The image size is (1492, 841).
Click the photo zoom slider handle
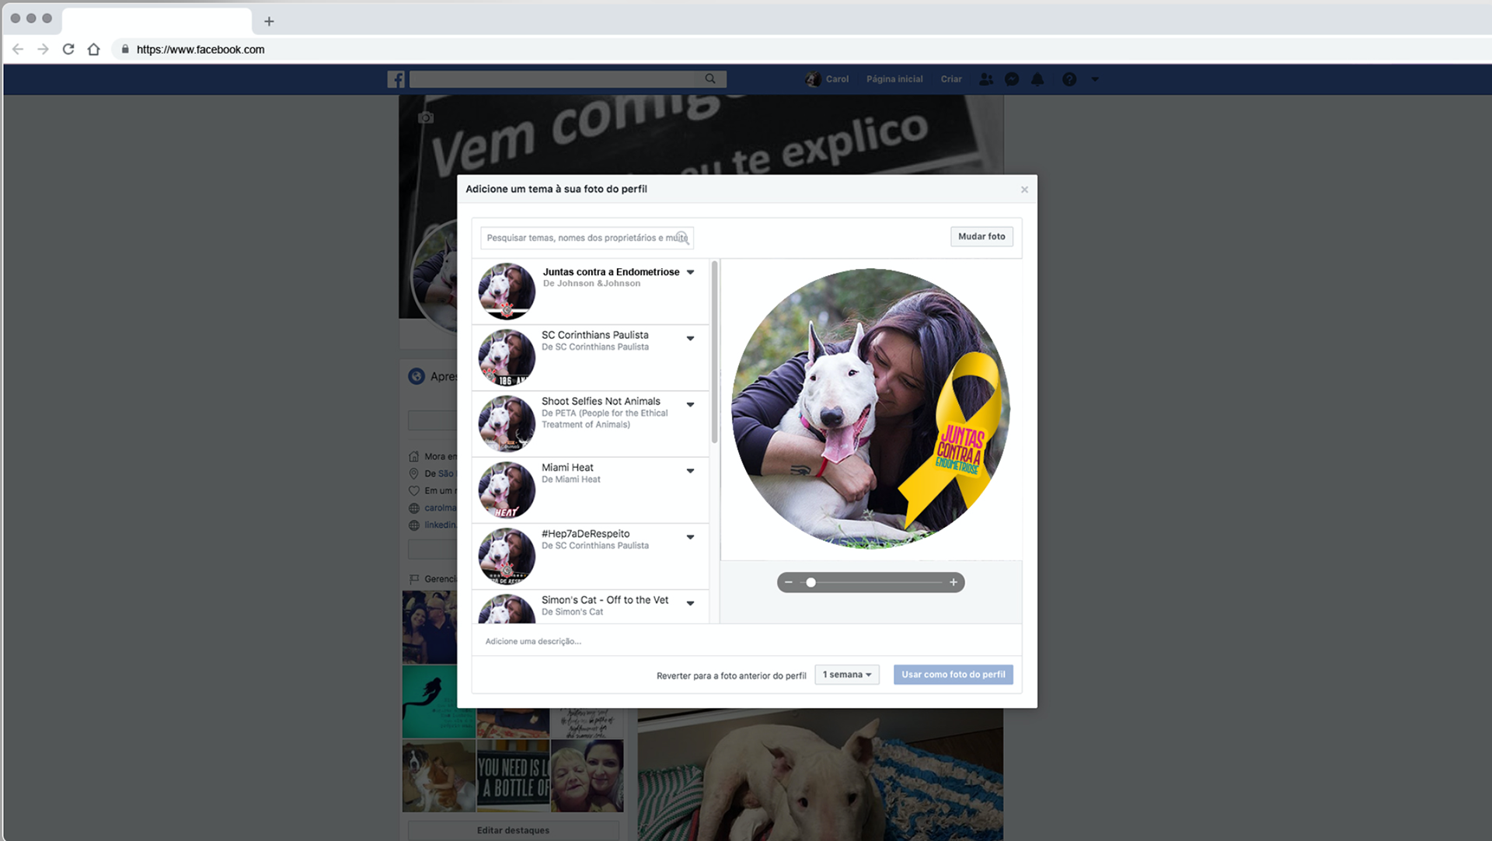810,582
